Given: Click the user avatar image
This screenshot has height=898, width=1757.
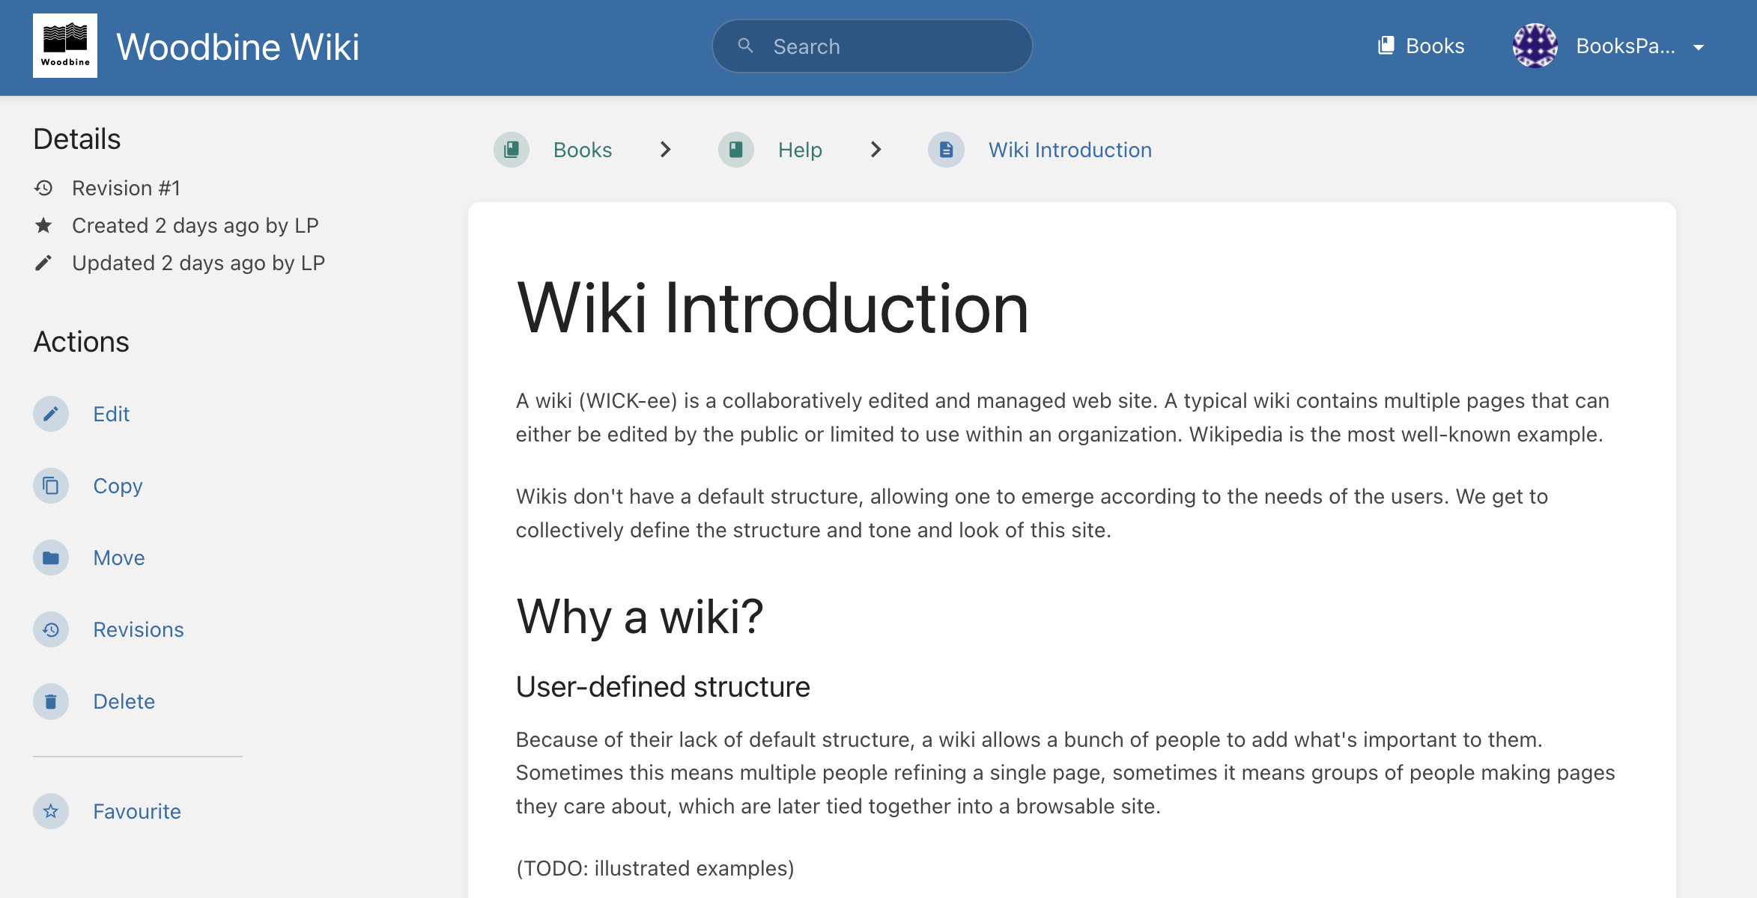Looking at the screenshot, I should pyautogui.click(x=1535, y=46).
